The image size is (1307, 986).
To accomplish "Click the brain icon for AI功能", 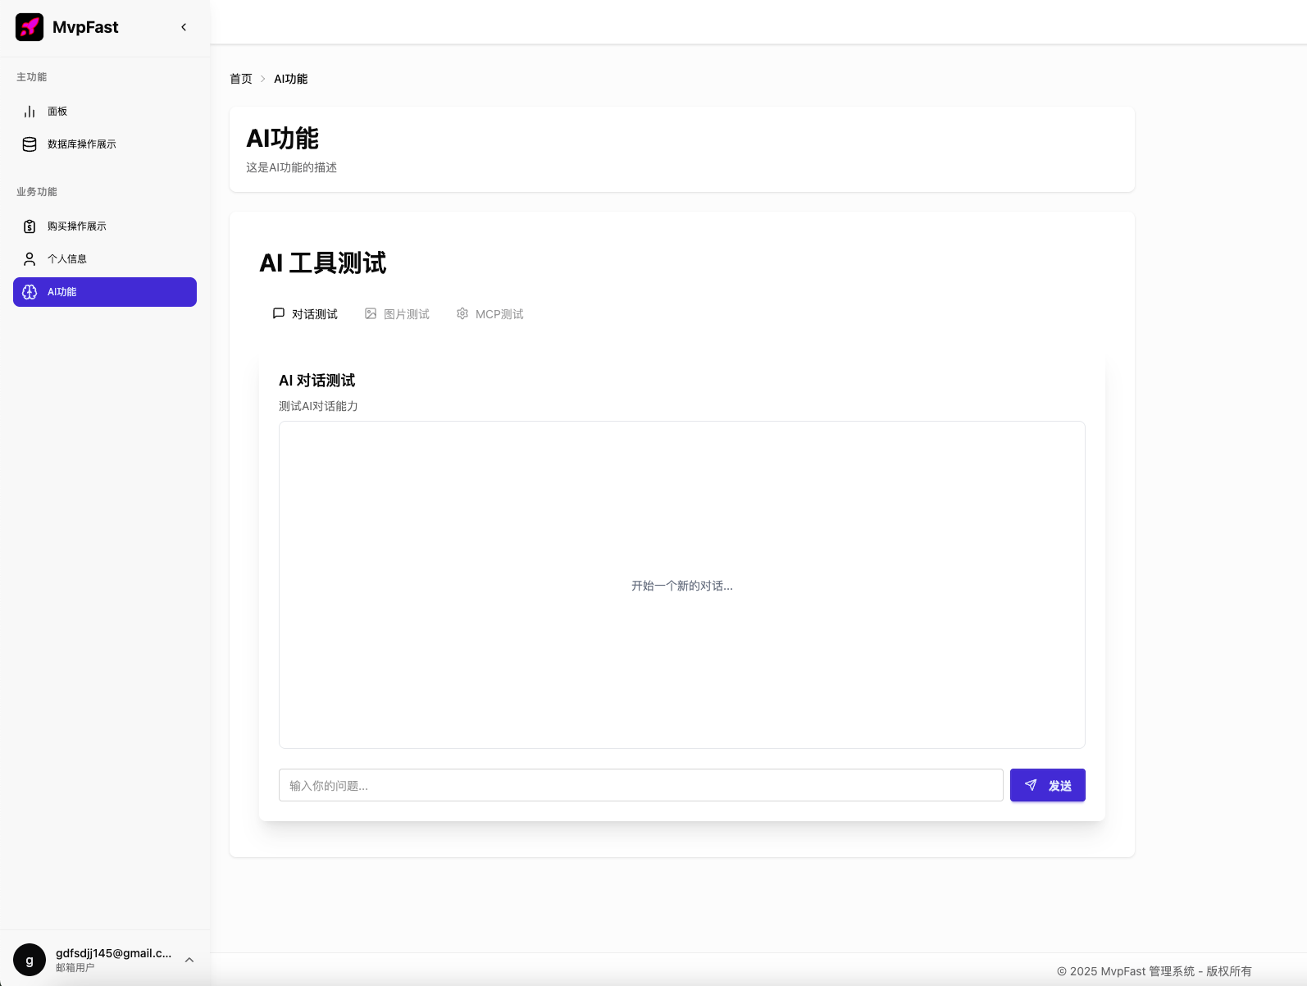I will coord(30,292).
